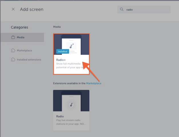179x137 pixels.
Task: Click the Installed extensions puzzle icon
Action: [13, 60]
